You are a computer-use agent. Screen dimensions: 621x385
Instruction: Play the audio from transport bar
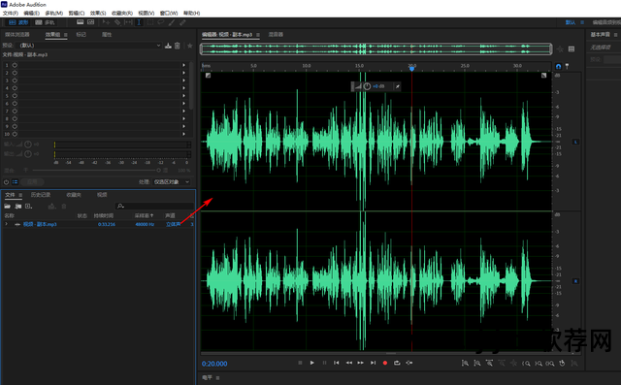312,363
